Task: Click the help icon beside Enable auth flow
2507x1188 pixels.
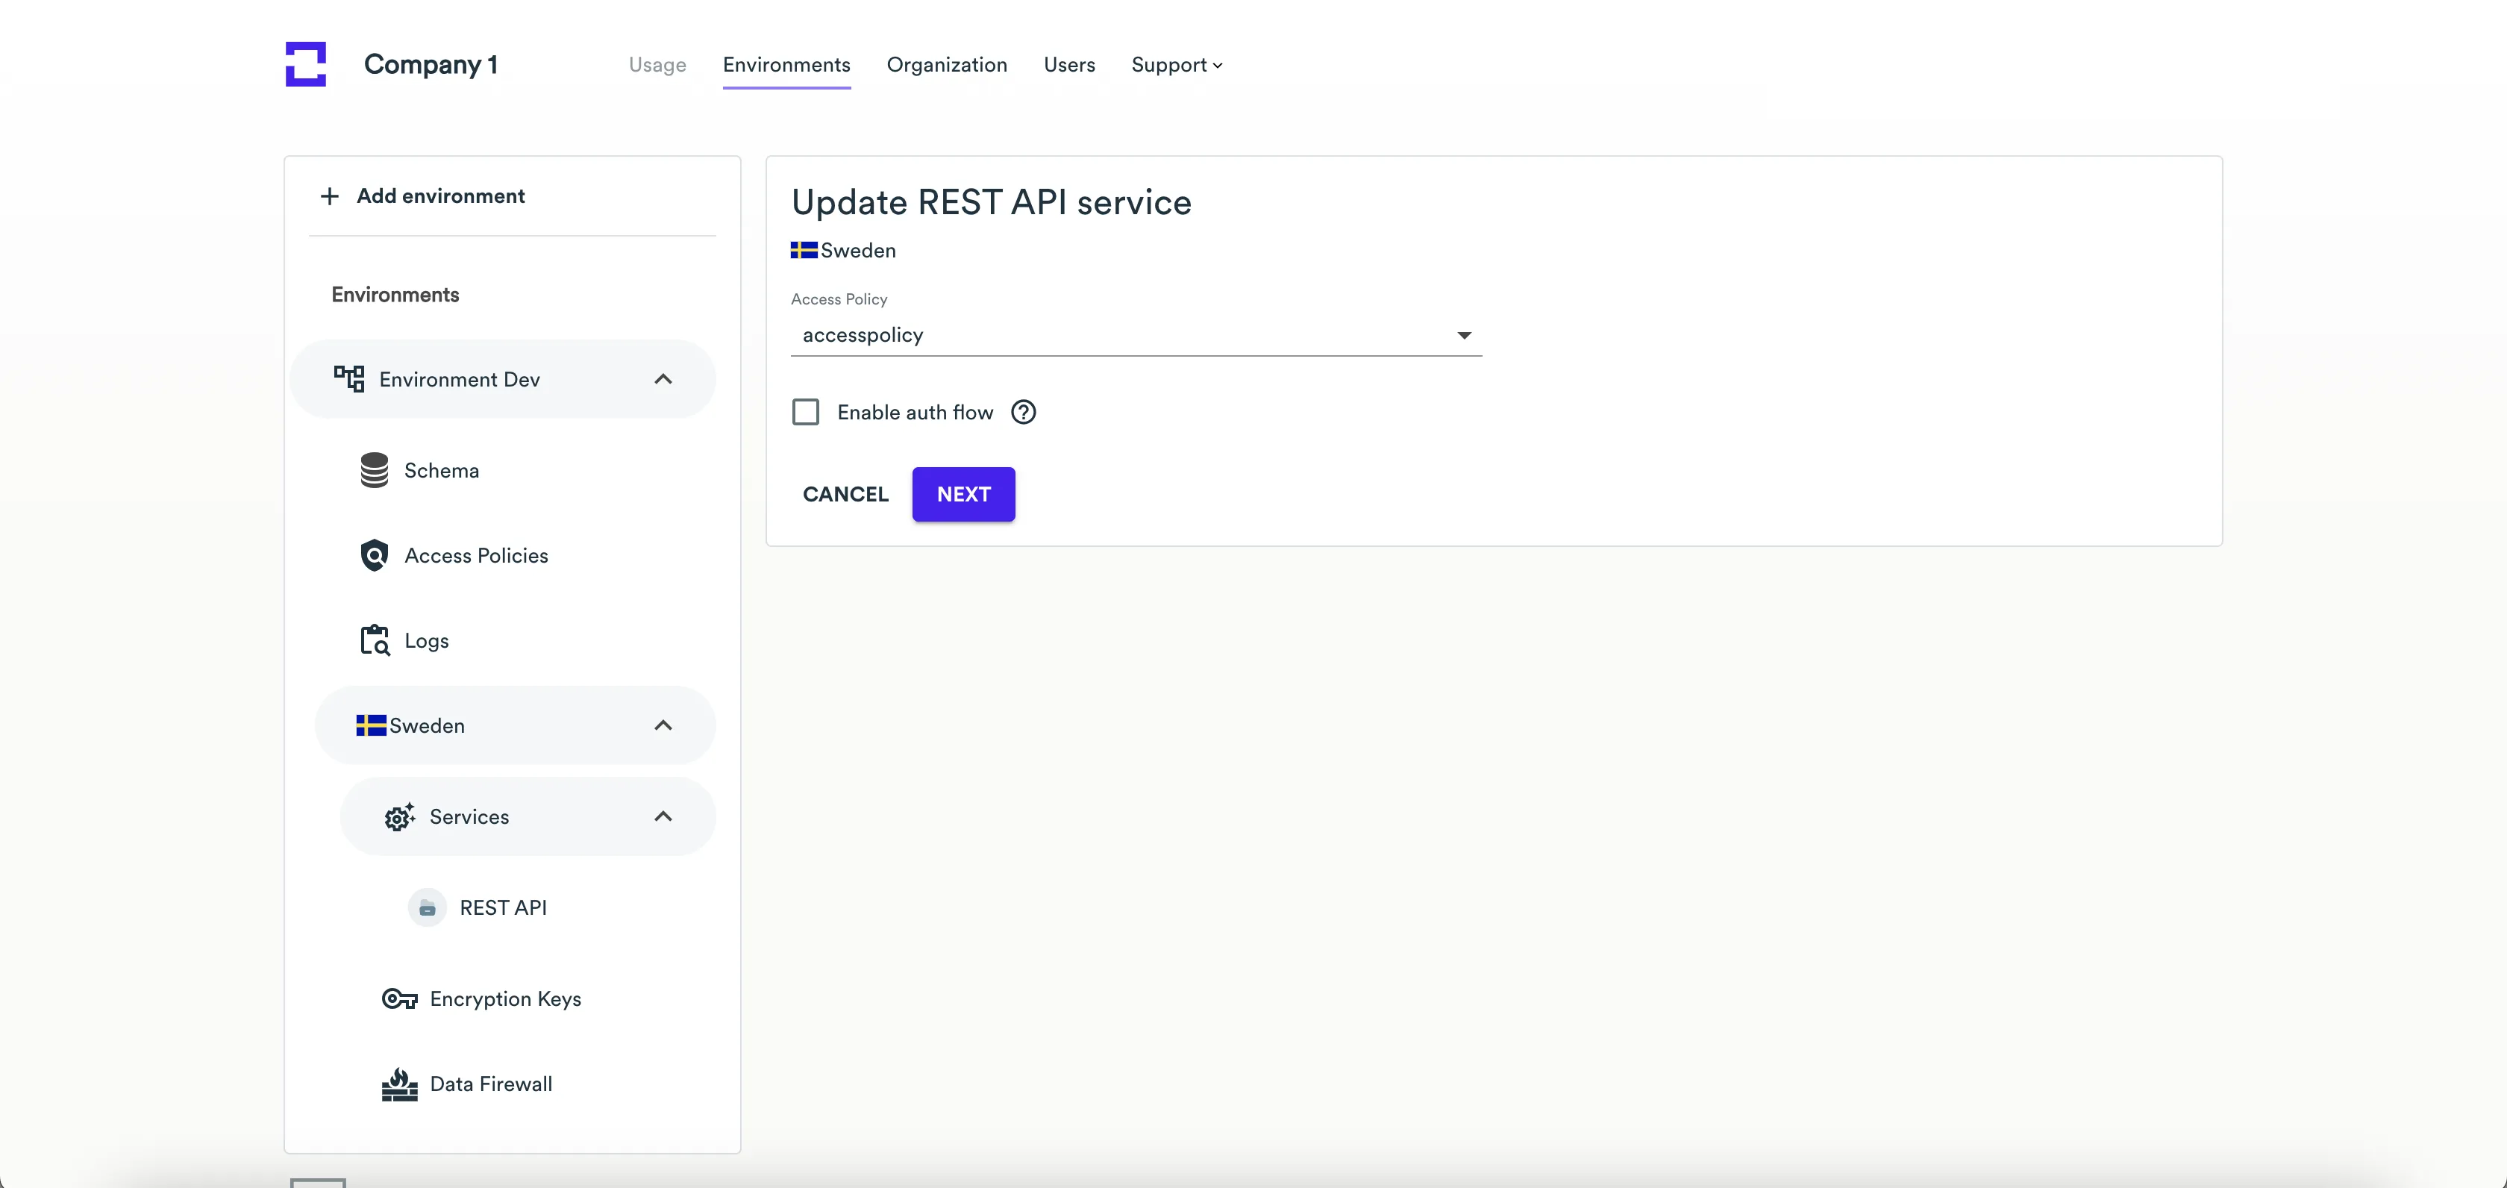Action: click(x=1023, y=413)
